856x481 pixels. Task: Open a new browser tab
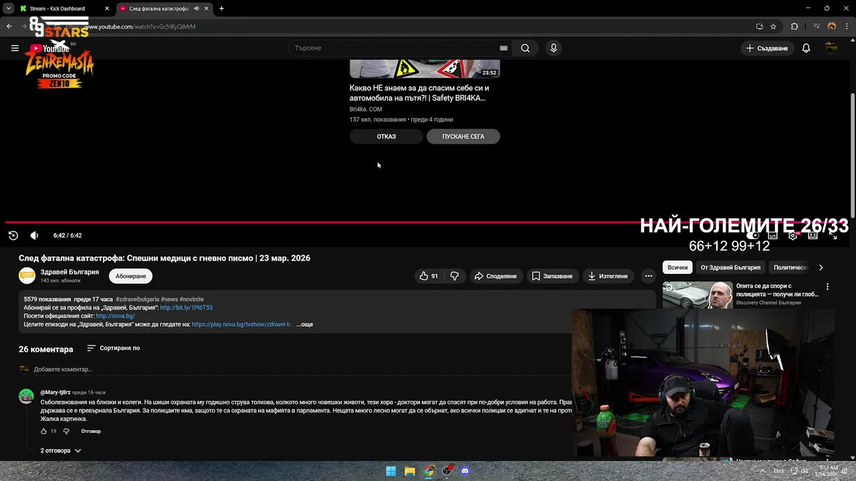pos(221,9)
